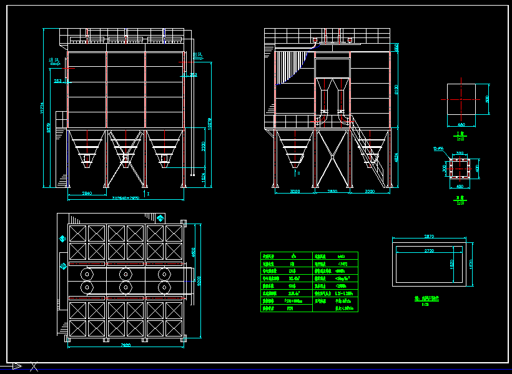Pick the 2720 inner width dimension
This screenshot has width=512, height=374.
tap(429, 250)
